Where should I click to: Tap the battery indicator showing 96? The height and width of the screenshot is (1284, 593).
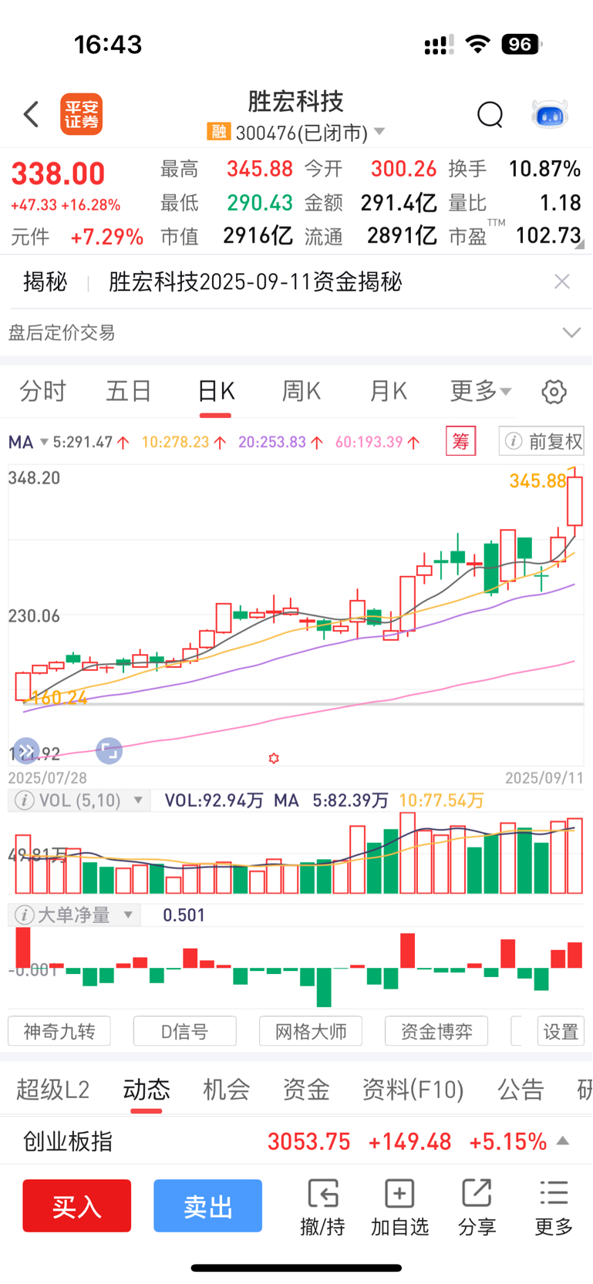tap(521, 44)
